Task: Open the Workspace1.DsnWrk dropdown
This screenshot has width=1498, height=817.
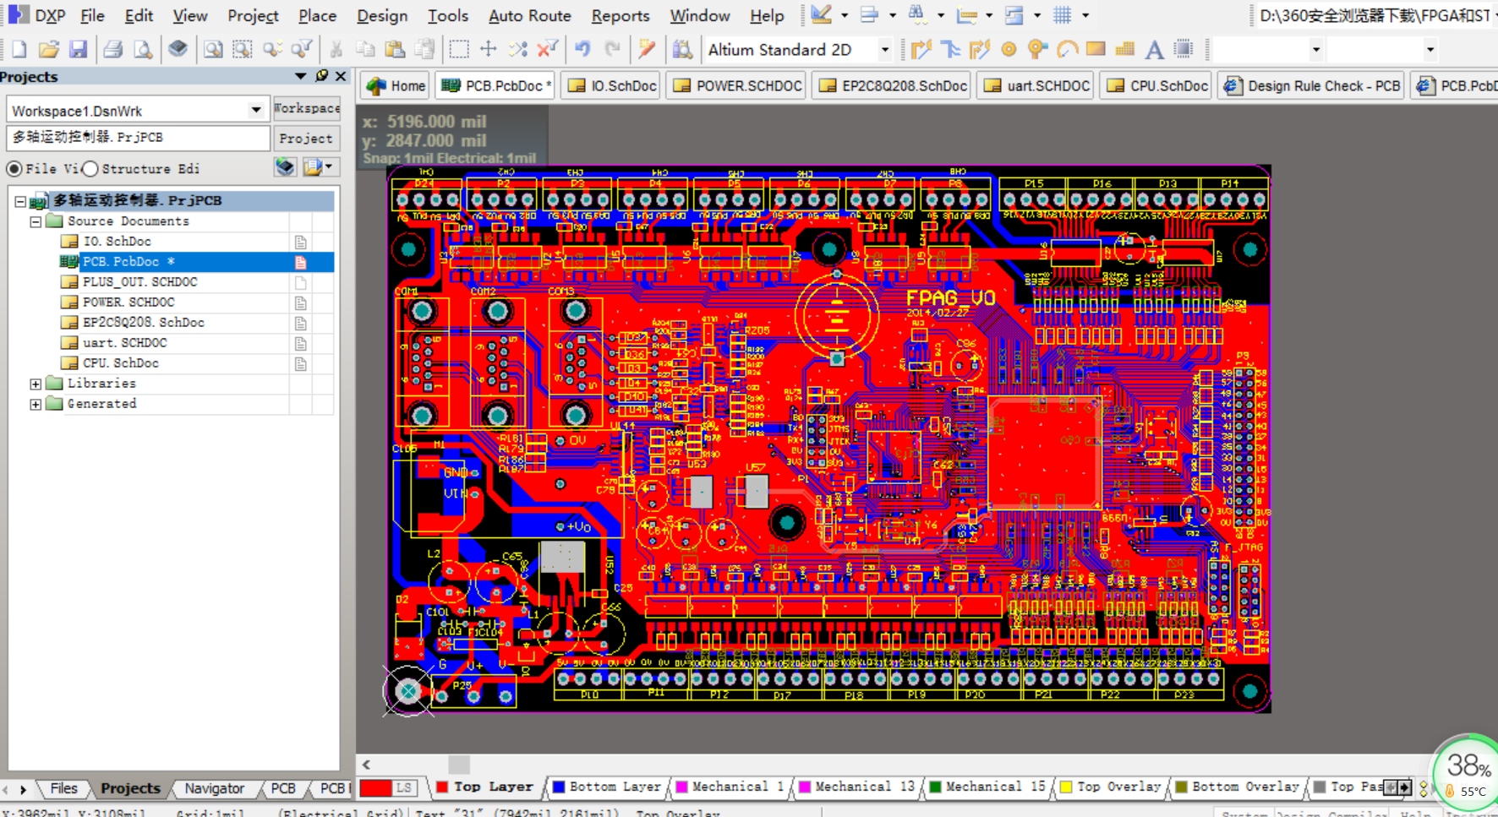Action: (x=255, y=110)
